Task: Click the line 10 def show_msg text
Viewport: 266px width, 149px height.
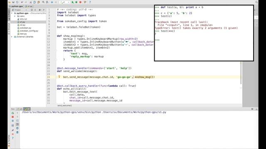Action: tap(71, 36)
